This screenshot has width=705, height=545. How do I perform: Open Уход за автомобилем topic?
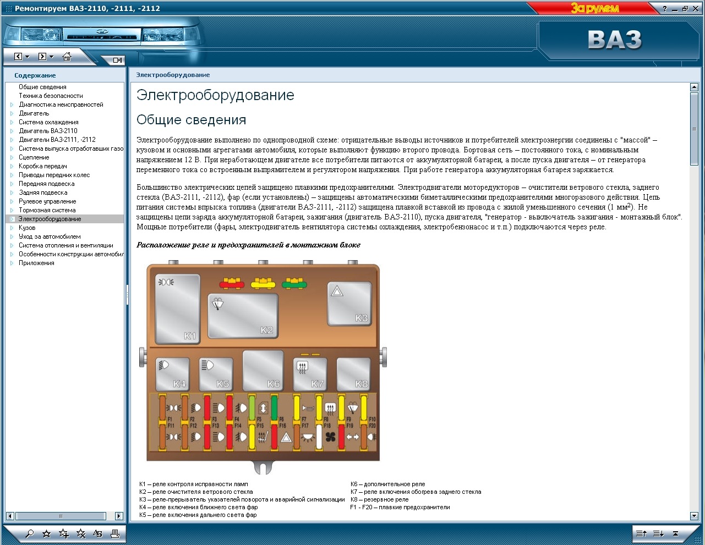click(50, 236)
